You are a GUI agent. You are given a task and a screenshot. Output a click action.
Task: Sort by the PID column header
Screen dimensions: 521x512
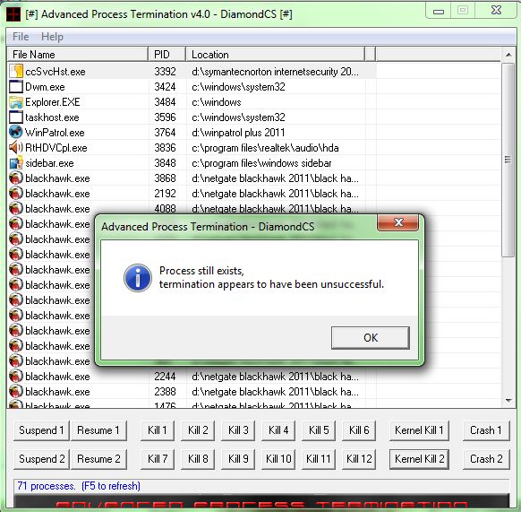(x=167, y=55)
